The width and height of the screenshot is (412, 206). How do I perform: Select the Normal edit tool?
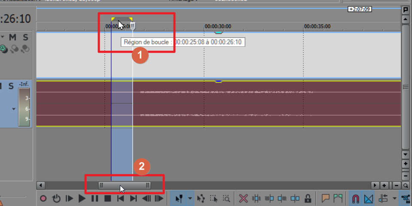[179, 198]
